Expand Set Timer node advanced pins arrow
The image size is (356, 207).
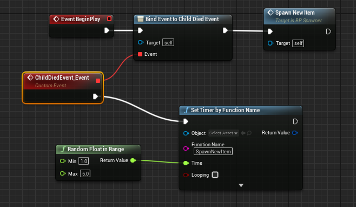(x=241, y=185)
